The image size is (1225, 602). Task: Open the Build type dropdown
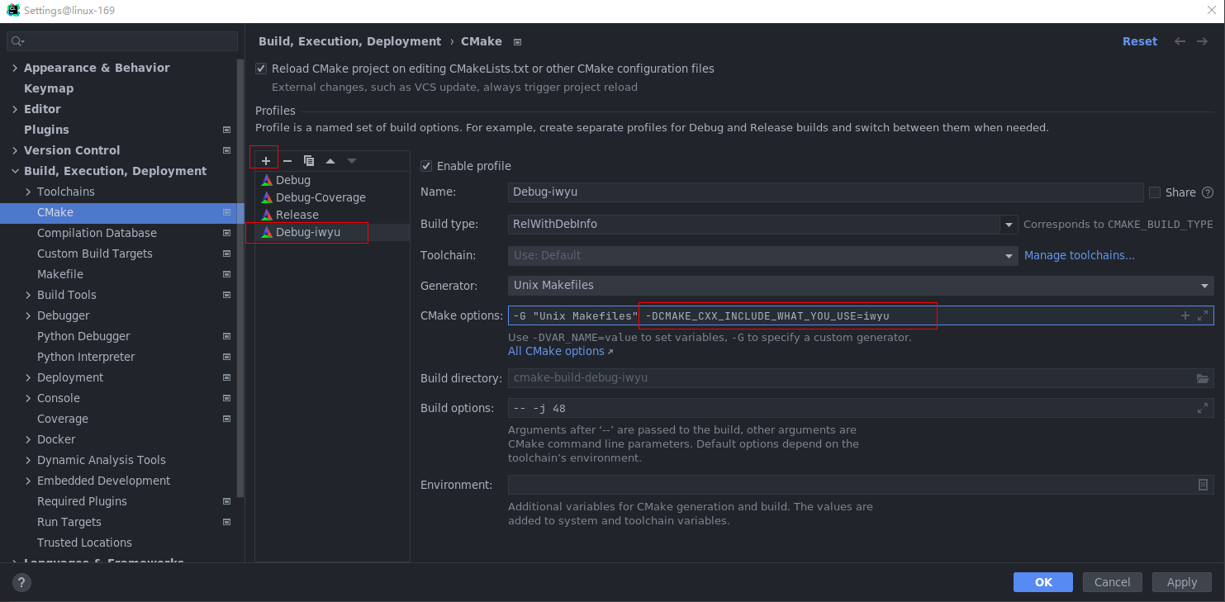click(x=1008, y=224)
